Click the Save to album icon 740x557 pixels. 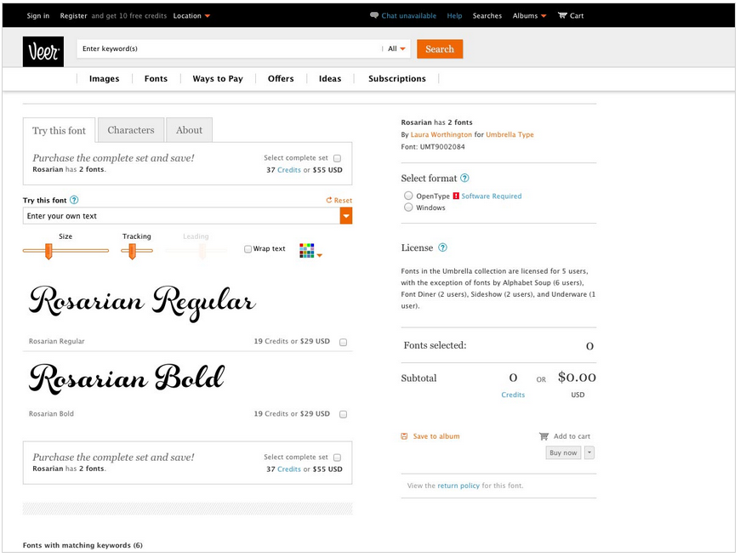405,436
